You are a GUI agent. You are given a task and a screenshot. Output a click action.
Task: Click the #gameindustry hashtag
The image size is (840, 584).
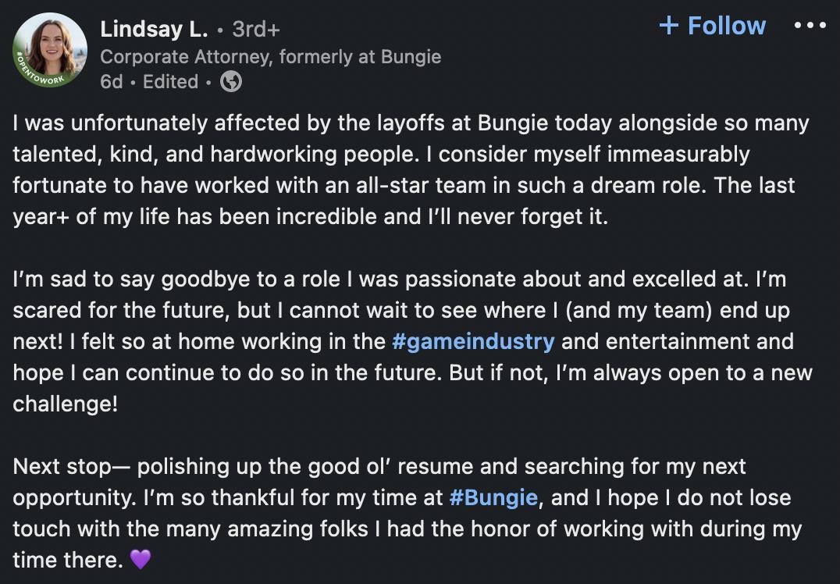pos(473,341)
